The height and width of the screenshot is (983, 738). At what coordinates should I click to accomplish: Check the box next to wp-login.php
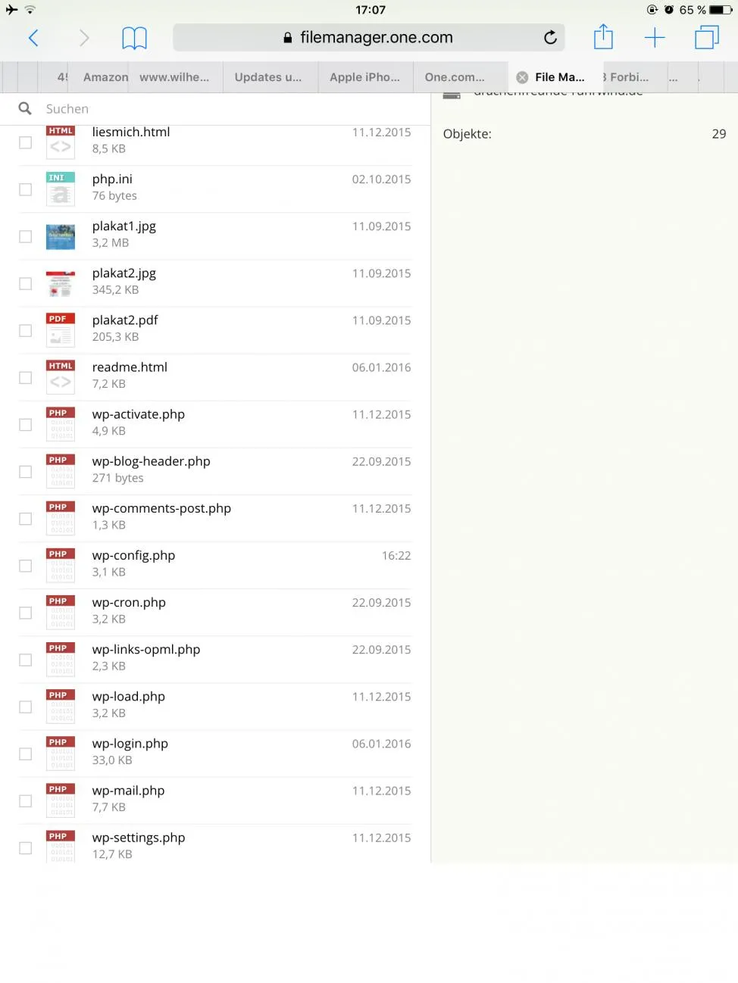[25, 754]
